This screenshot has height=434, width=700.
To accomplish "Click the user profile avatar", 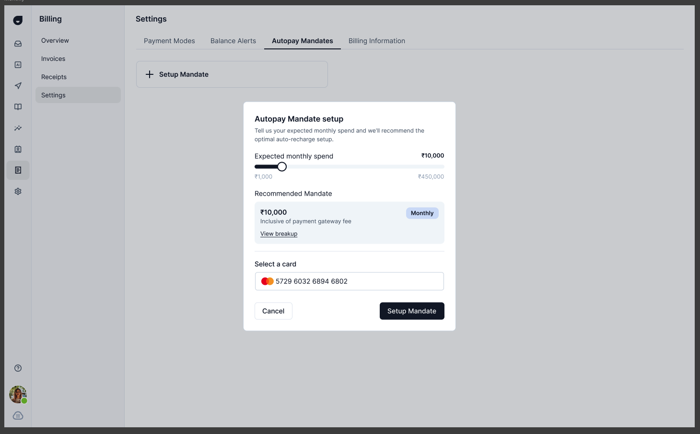I will pyautogui.click(x=18, y=395).
